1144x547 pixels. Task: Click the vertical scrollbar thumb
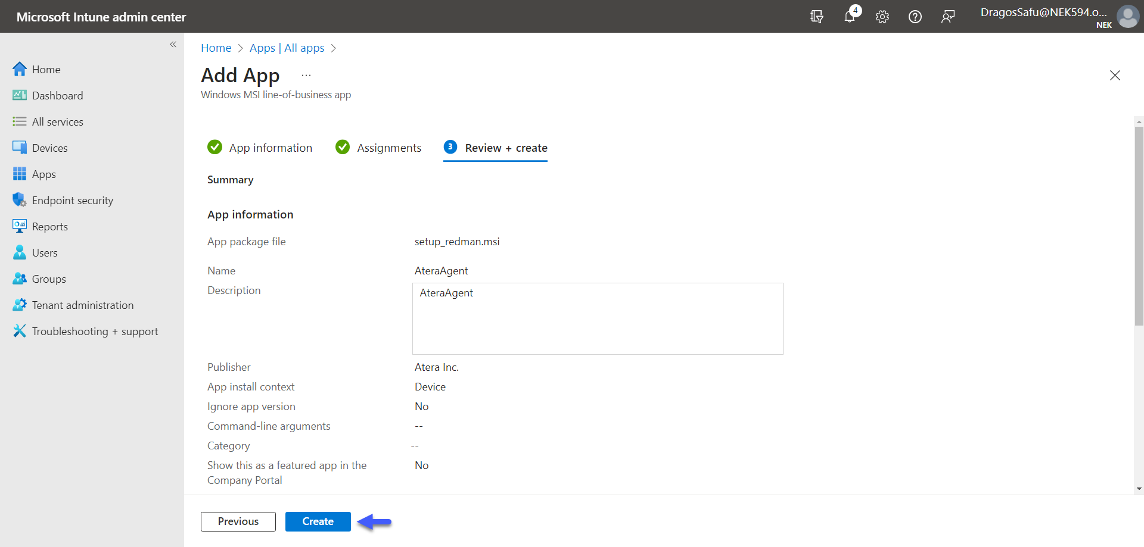[x=1139, y=226]
